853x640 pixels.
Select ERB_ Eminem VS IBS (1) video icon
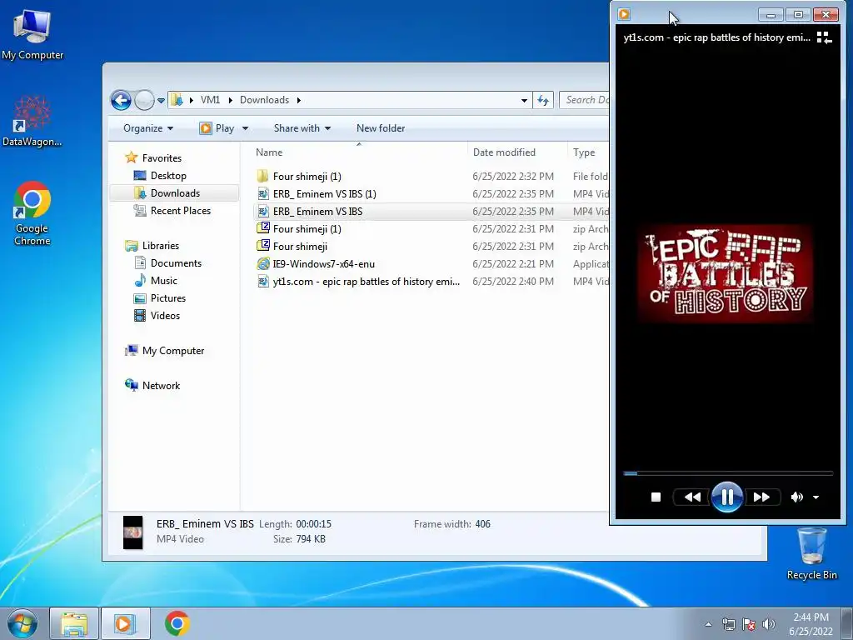tap(262, 193)
